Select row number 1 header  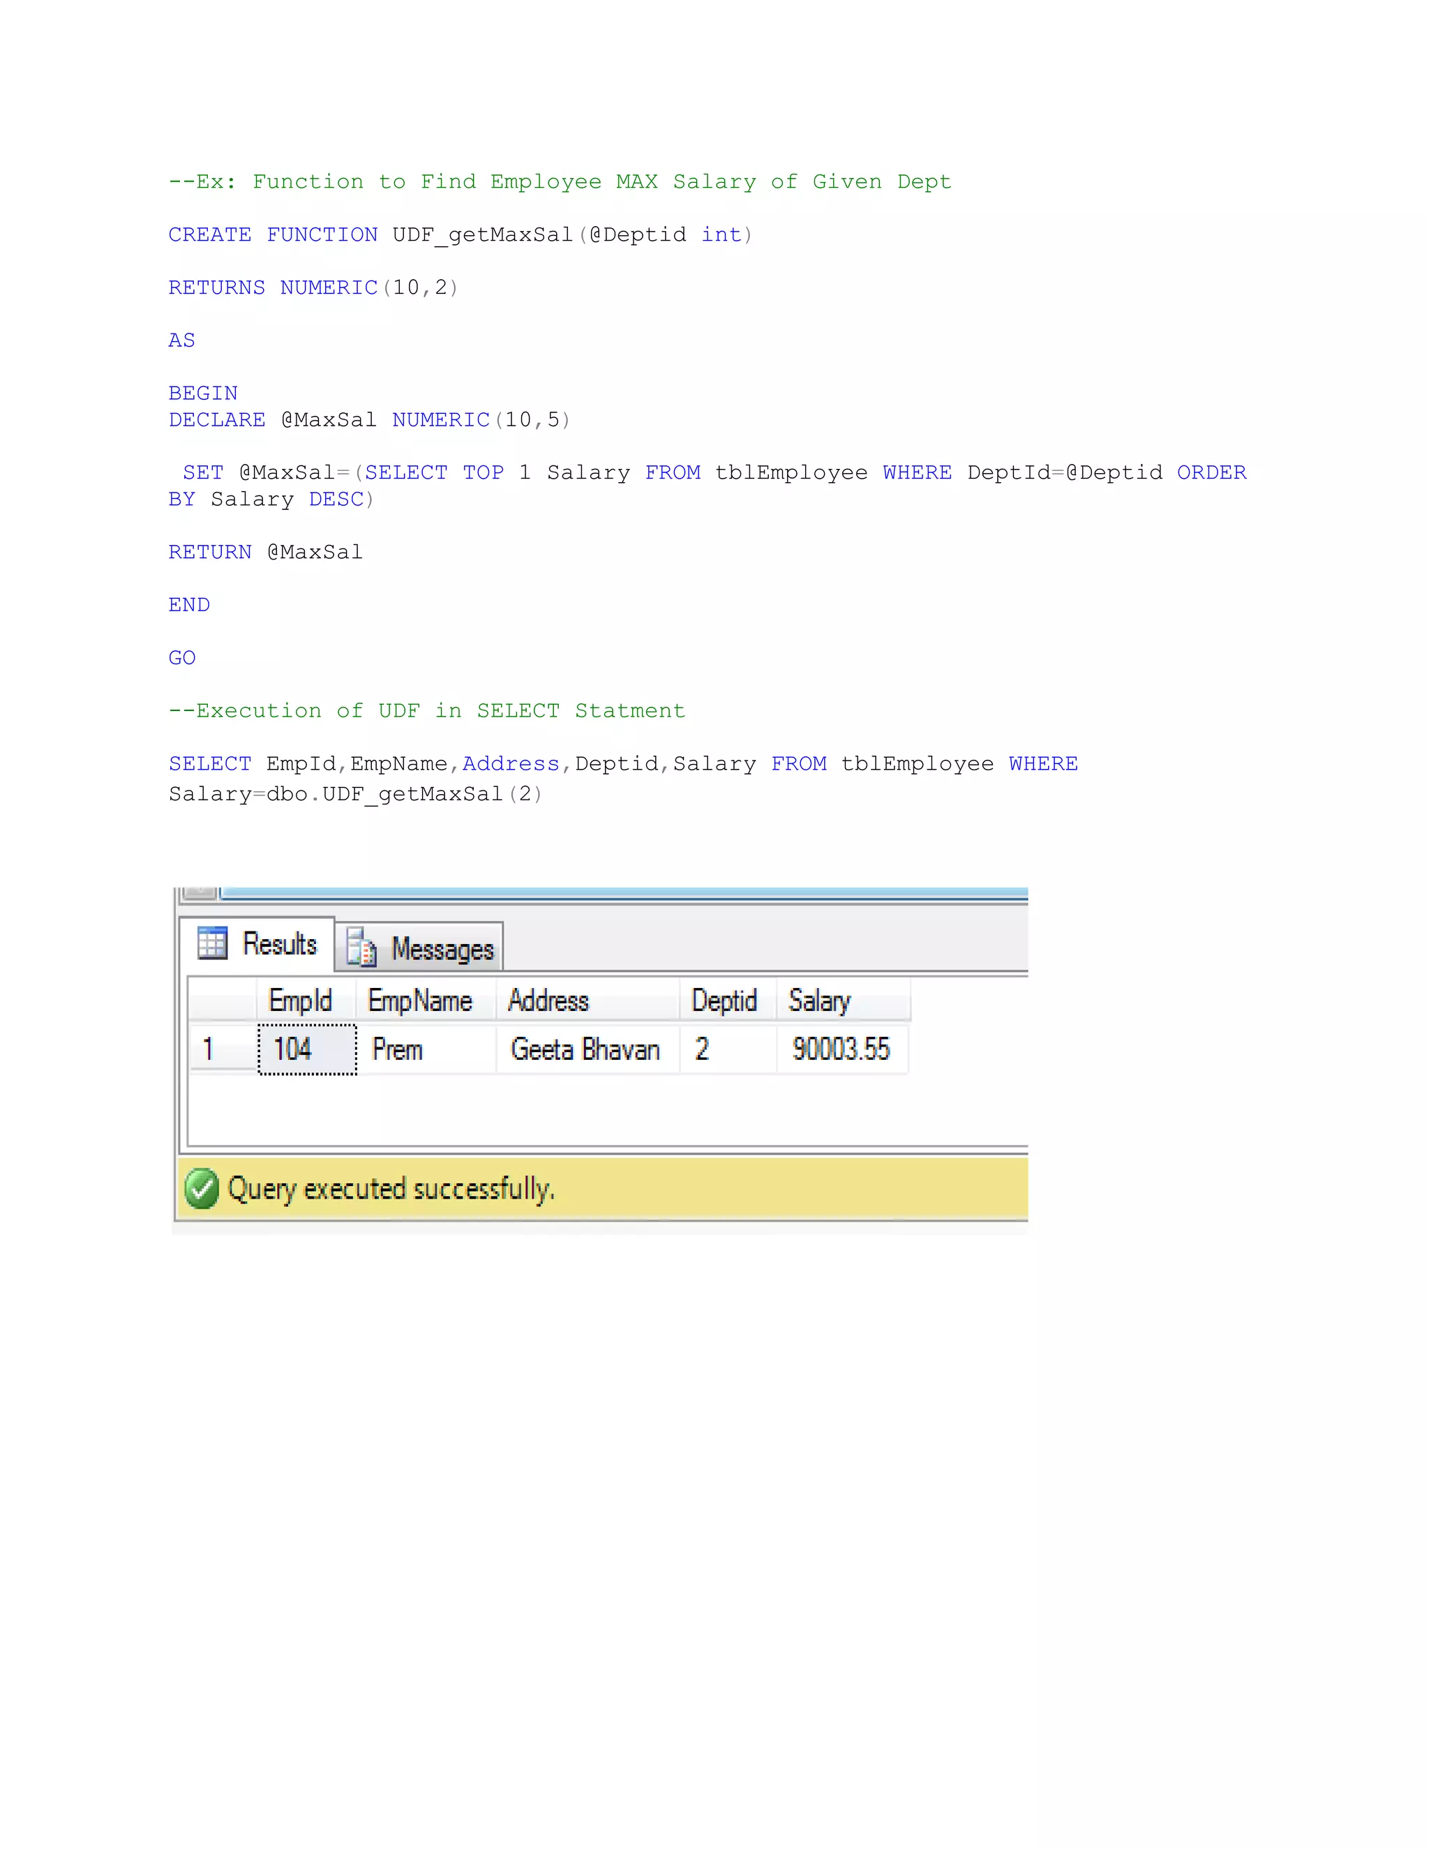[x=223, y=1050]
